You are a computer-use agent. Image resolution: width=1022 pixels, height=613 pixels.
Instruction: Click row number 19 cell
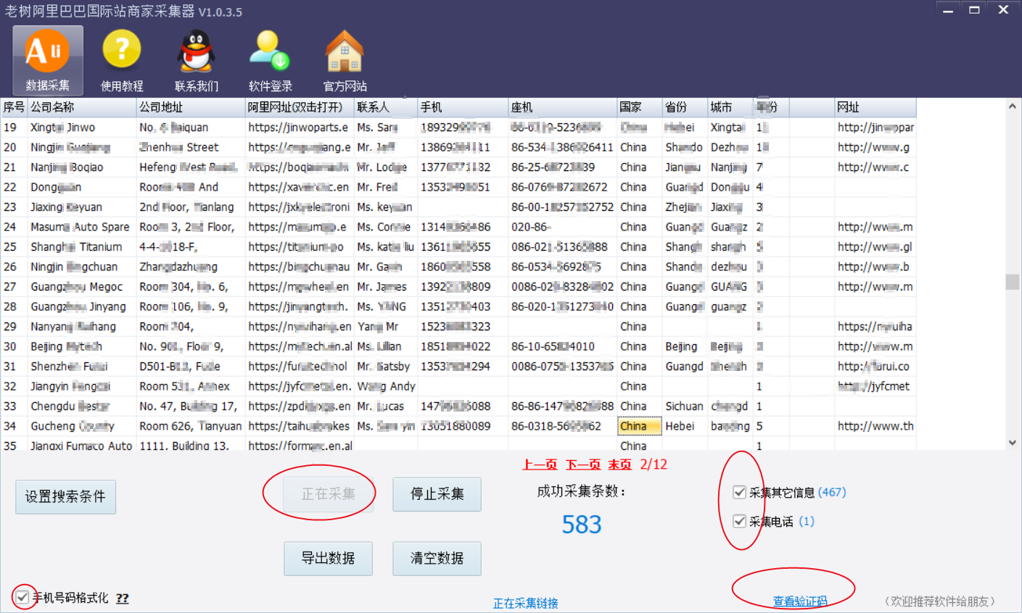click(x=14, y=128)
